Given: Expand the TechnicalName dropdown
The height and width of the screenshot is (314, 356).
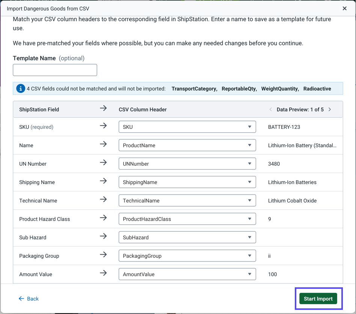Looking at the screenshot, I should (x=187, y=201).
